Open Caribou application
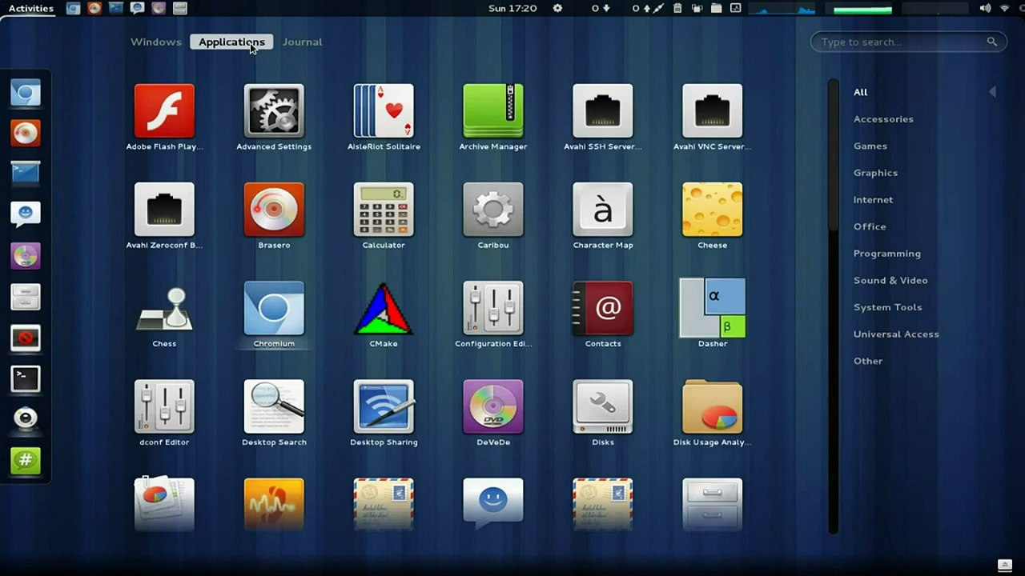Viewport: 1025px width, 576px height. pyautogui.click(x=493, y=216)
